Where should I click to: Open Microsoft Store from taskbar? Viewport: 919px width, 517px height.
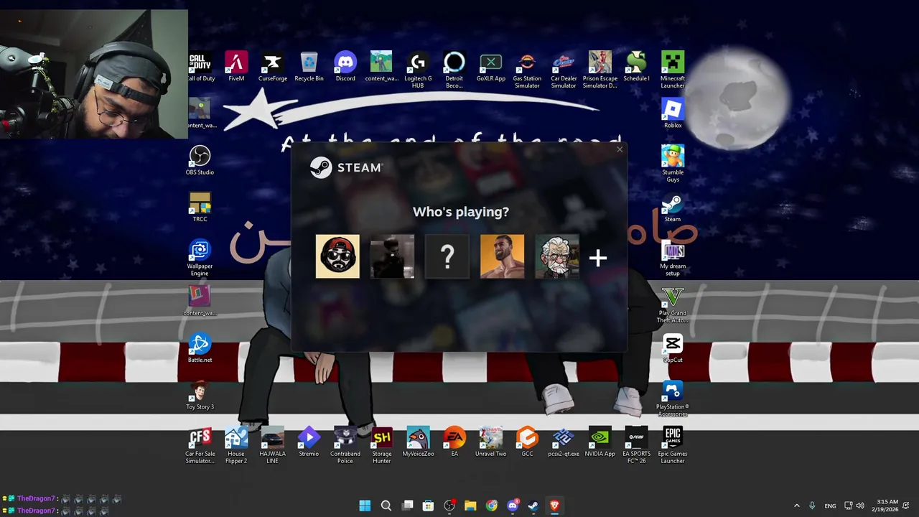428,506
